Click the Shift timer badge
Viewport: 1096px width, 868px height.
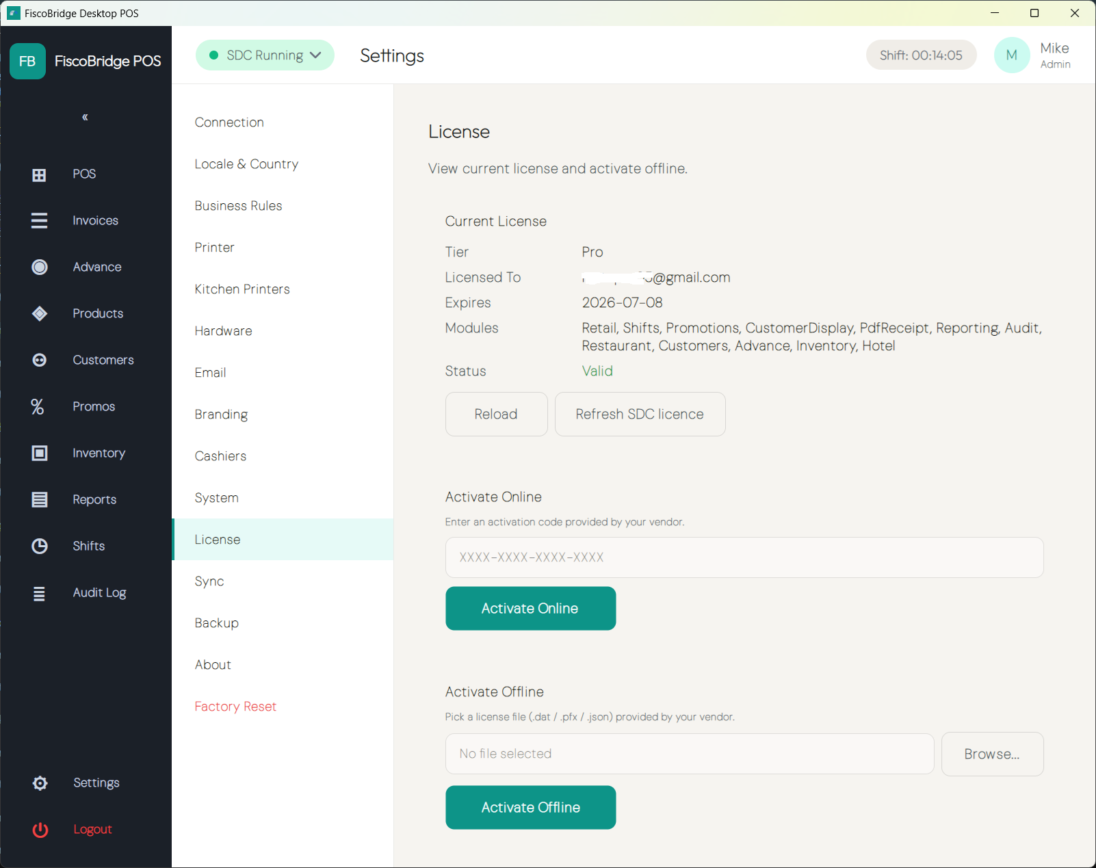(921, 55)
